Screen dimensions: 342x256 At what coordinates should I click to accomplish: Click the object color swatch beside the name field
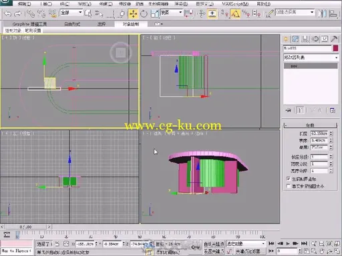tap(335, 48)
